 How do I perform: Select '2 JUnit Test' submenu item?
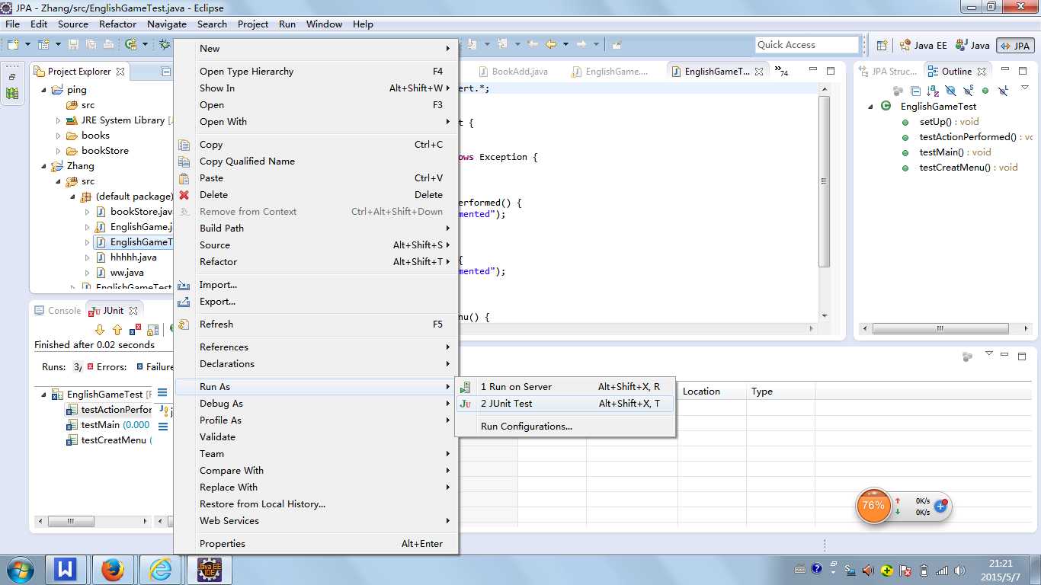[565, 404]
